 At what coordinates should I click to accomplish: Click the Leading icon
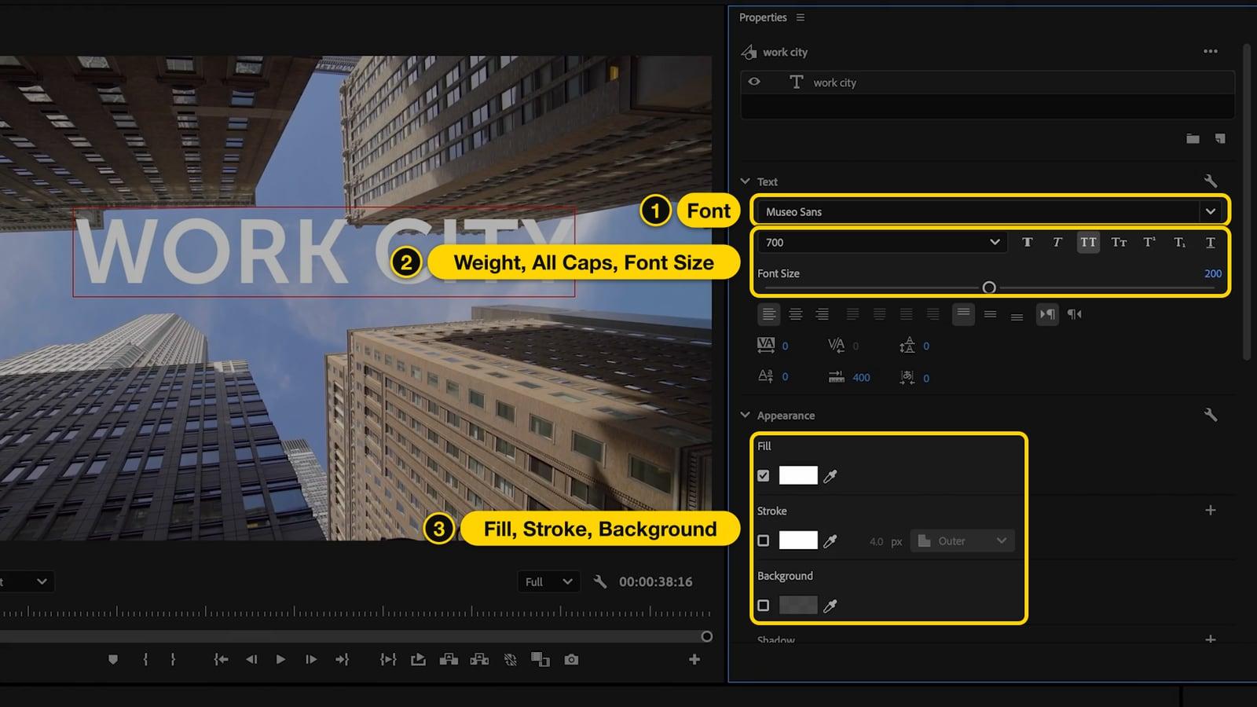pyautogui.click(x=907, y=345)
